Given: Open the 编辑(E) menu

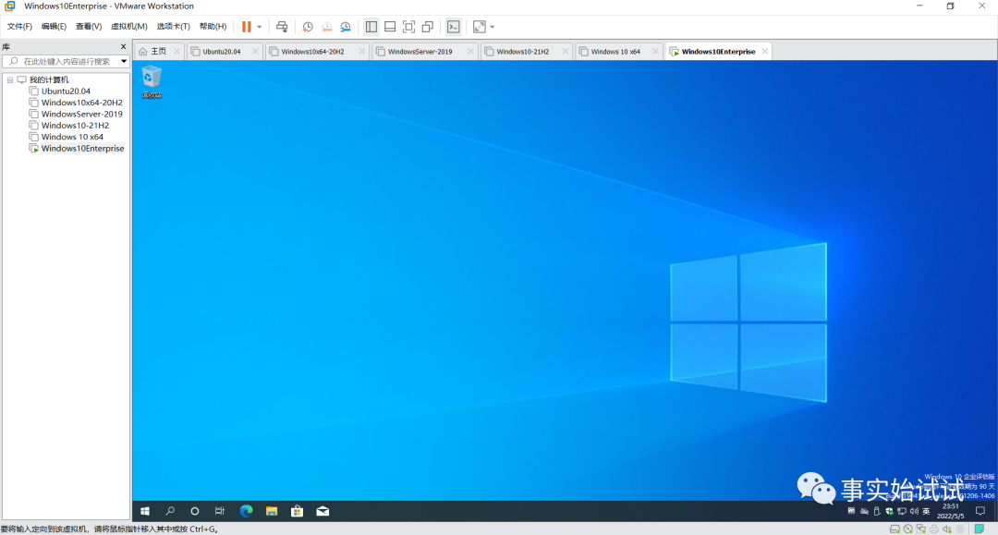Looking at the screenshot, I should (x=54, y=27).
